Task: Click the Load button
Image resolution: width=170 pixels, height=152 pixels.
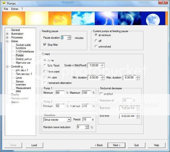Action: pyautogui.click(x=34, y=145)
